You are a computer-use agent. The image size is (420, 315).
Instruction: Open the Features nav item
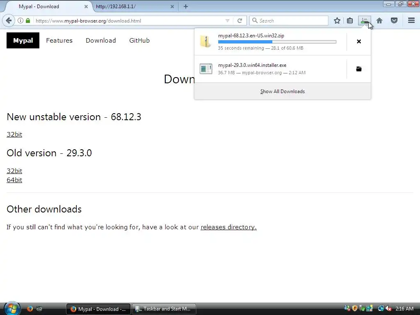coord(59,41)
